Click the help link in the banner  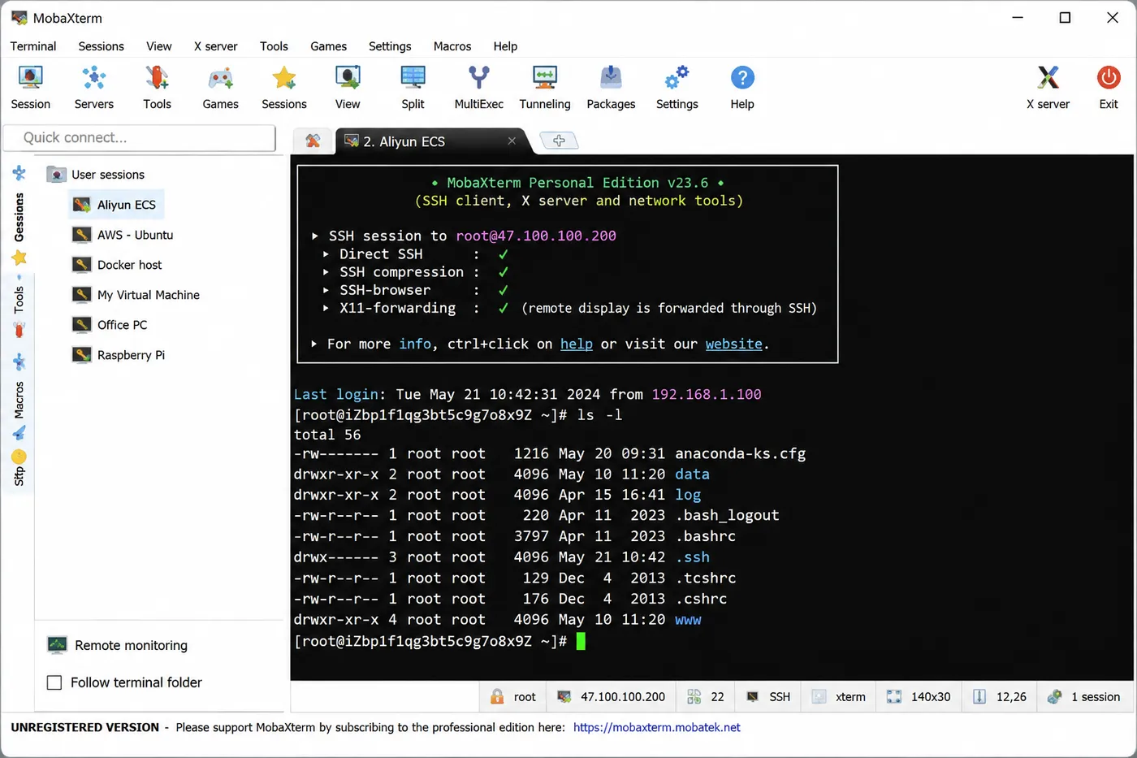coord(577,344)
